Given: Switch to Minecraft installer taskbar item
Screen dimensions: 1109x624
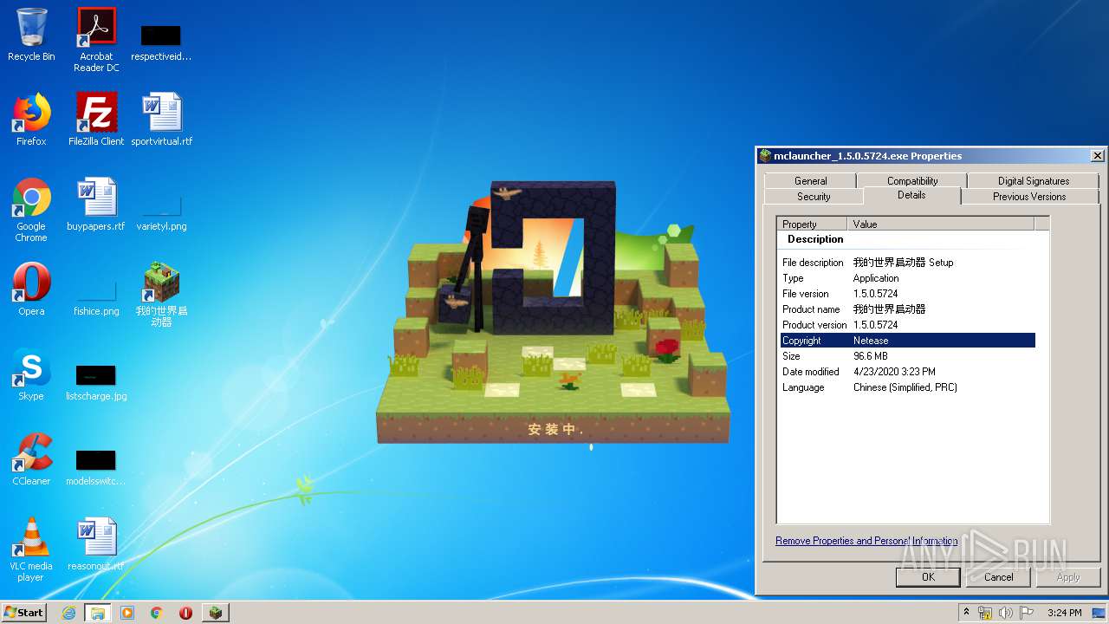Looking at the screenshot, I should 216,613.
